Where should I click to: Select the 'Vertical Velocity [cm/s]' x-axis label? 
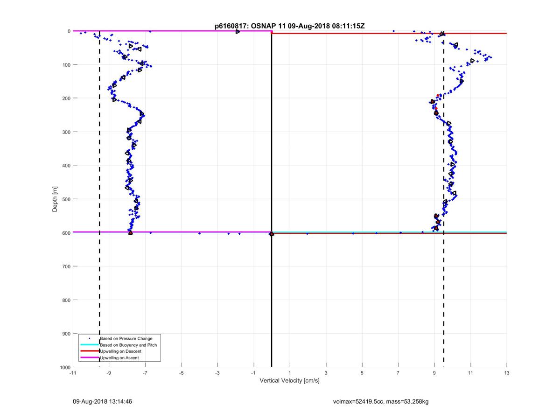click(x=289, y=381)
